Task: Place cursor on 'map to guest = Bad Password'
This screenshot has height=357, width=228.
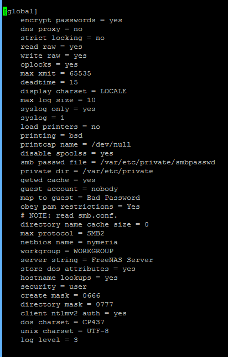Action: point(80,198)
